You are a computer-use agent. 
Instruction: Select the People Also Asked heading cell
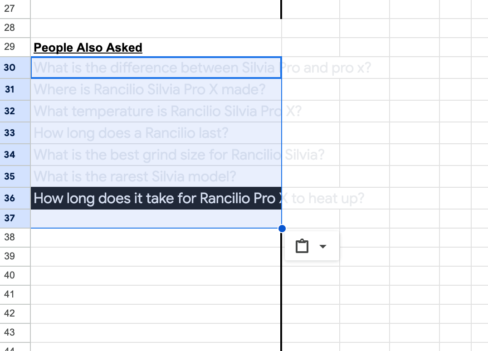[x=156, y=47]
